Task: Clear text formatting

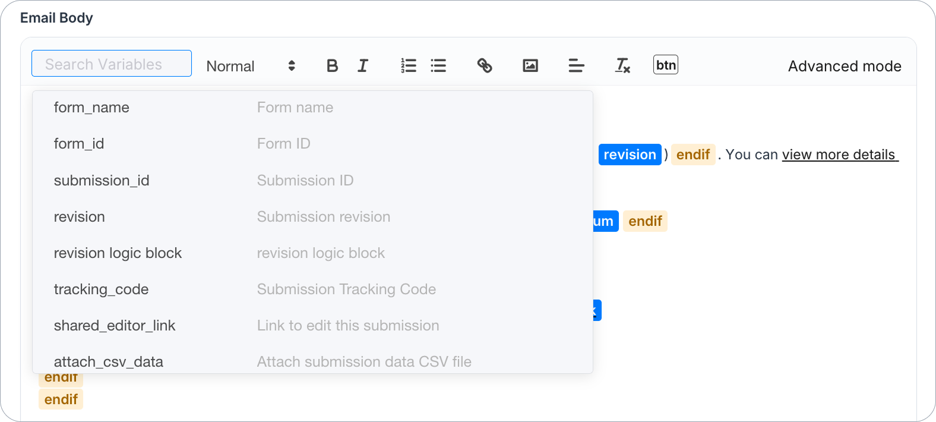Action: tap(622, 65)
